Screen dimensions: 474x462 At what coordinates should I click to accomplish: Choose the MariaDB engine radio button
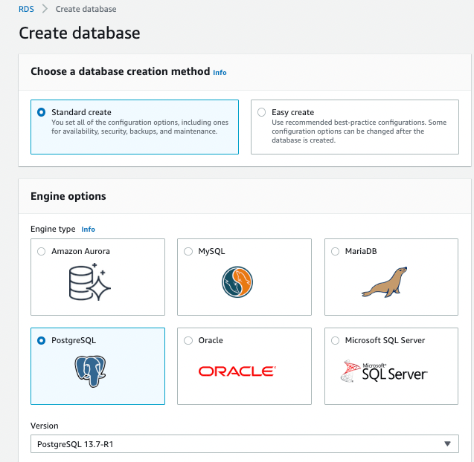(x=336, y=251)
